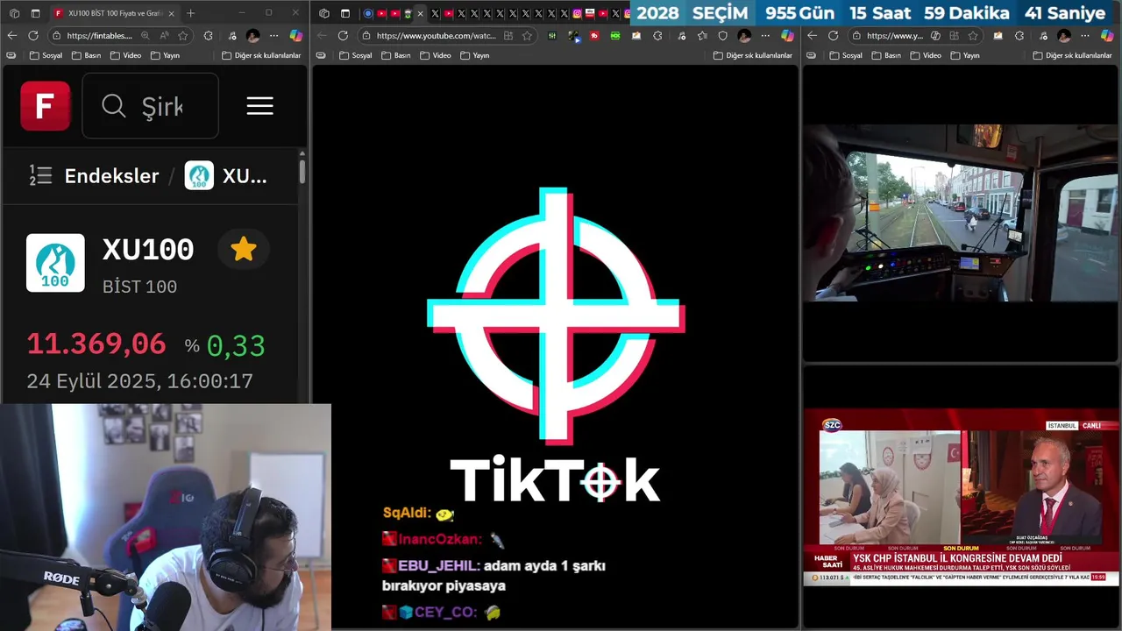Screen dimensions: 1122x631
Task: Switch to the first Instagram tab
Action: (x=577, y=13)
